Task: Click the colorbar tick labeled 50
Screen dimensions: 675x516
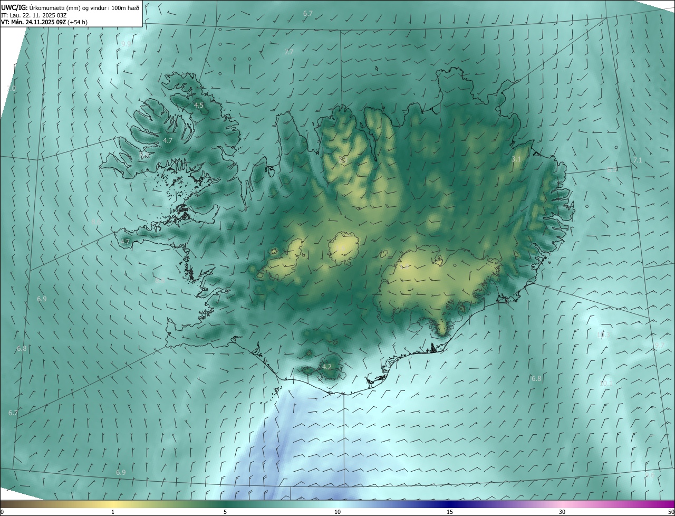Action: click(670, 512)
